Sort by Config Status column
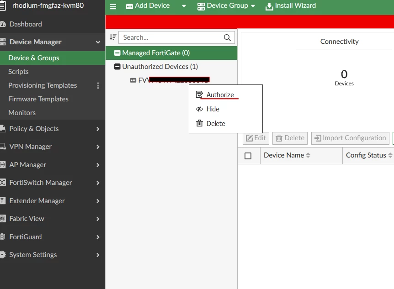 click(x=369, y=155)
